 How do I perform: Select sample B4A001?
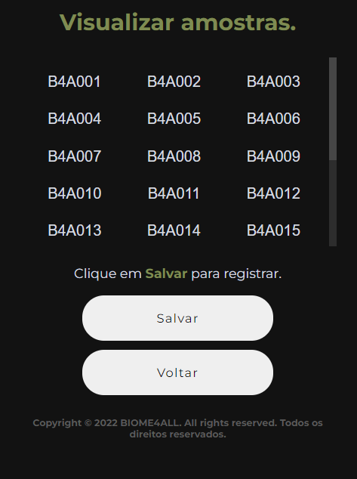point(75,82)
